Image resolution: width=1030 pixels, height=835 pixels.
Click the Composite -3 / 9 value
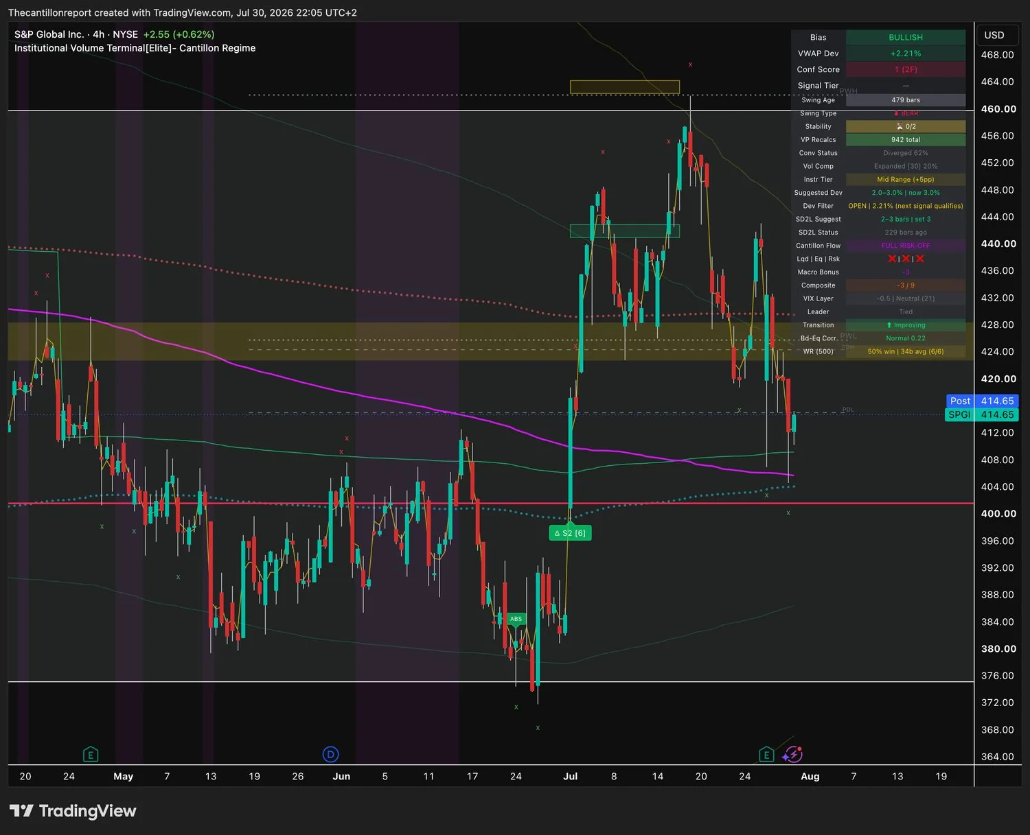click(906, 285)
